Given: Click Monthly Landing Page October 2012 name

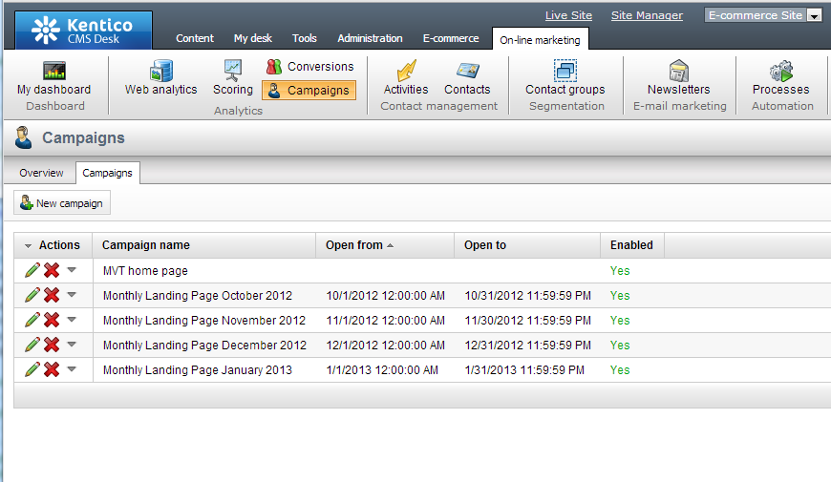Looking at the screenshot, I should (x=197, y=296).
